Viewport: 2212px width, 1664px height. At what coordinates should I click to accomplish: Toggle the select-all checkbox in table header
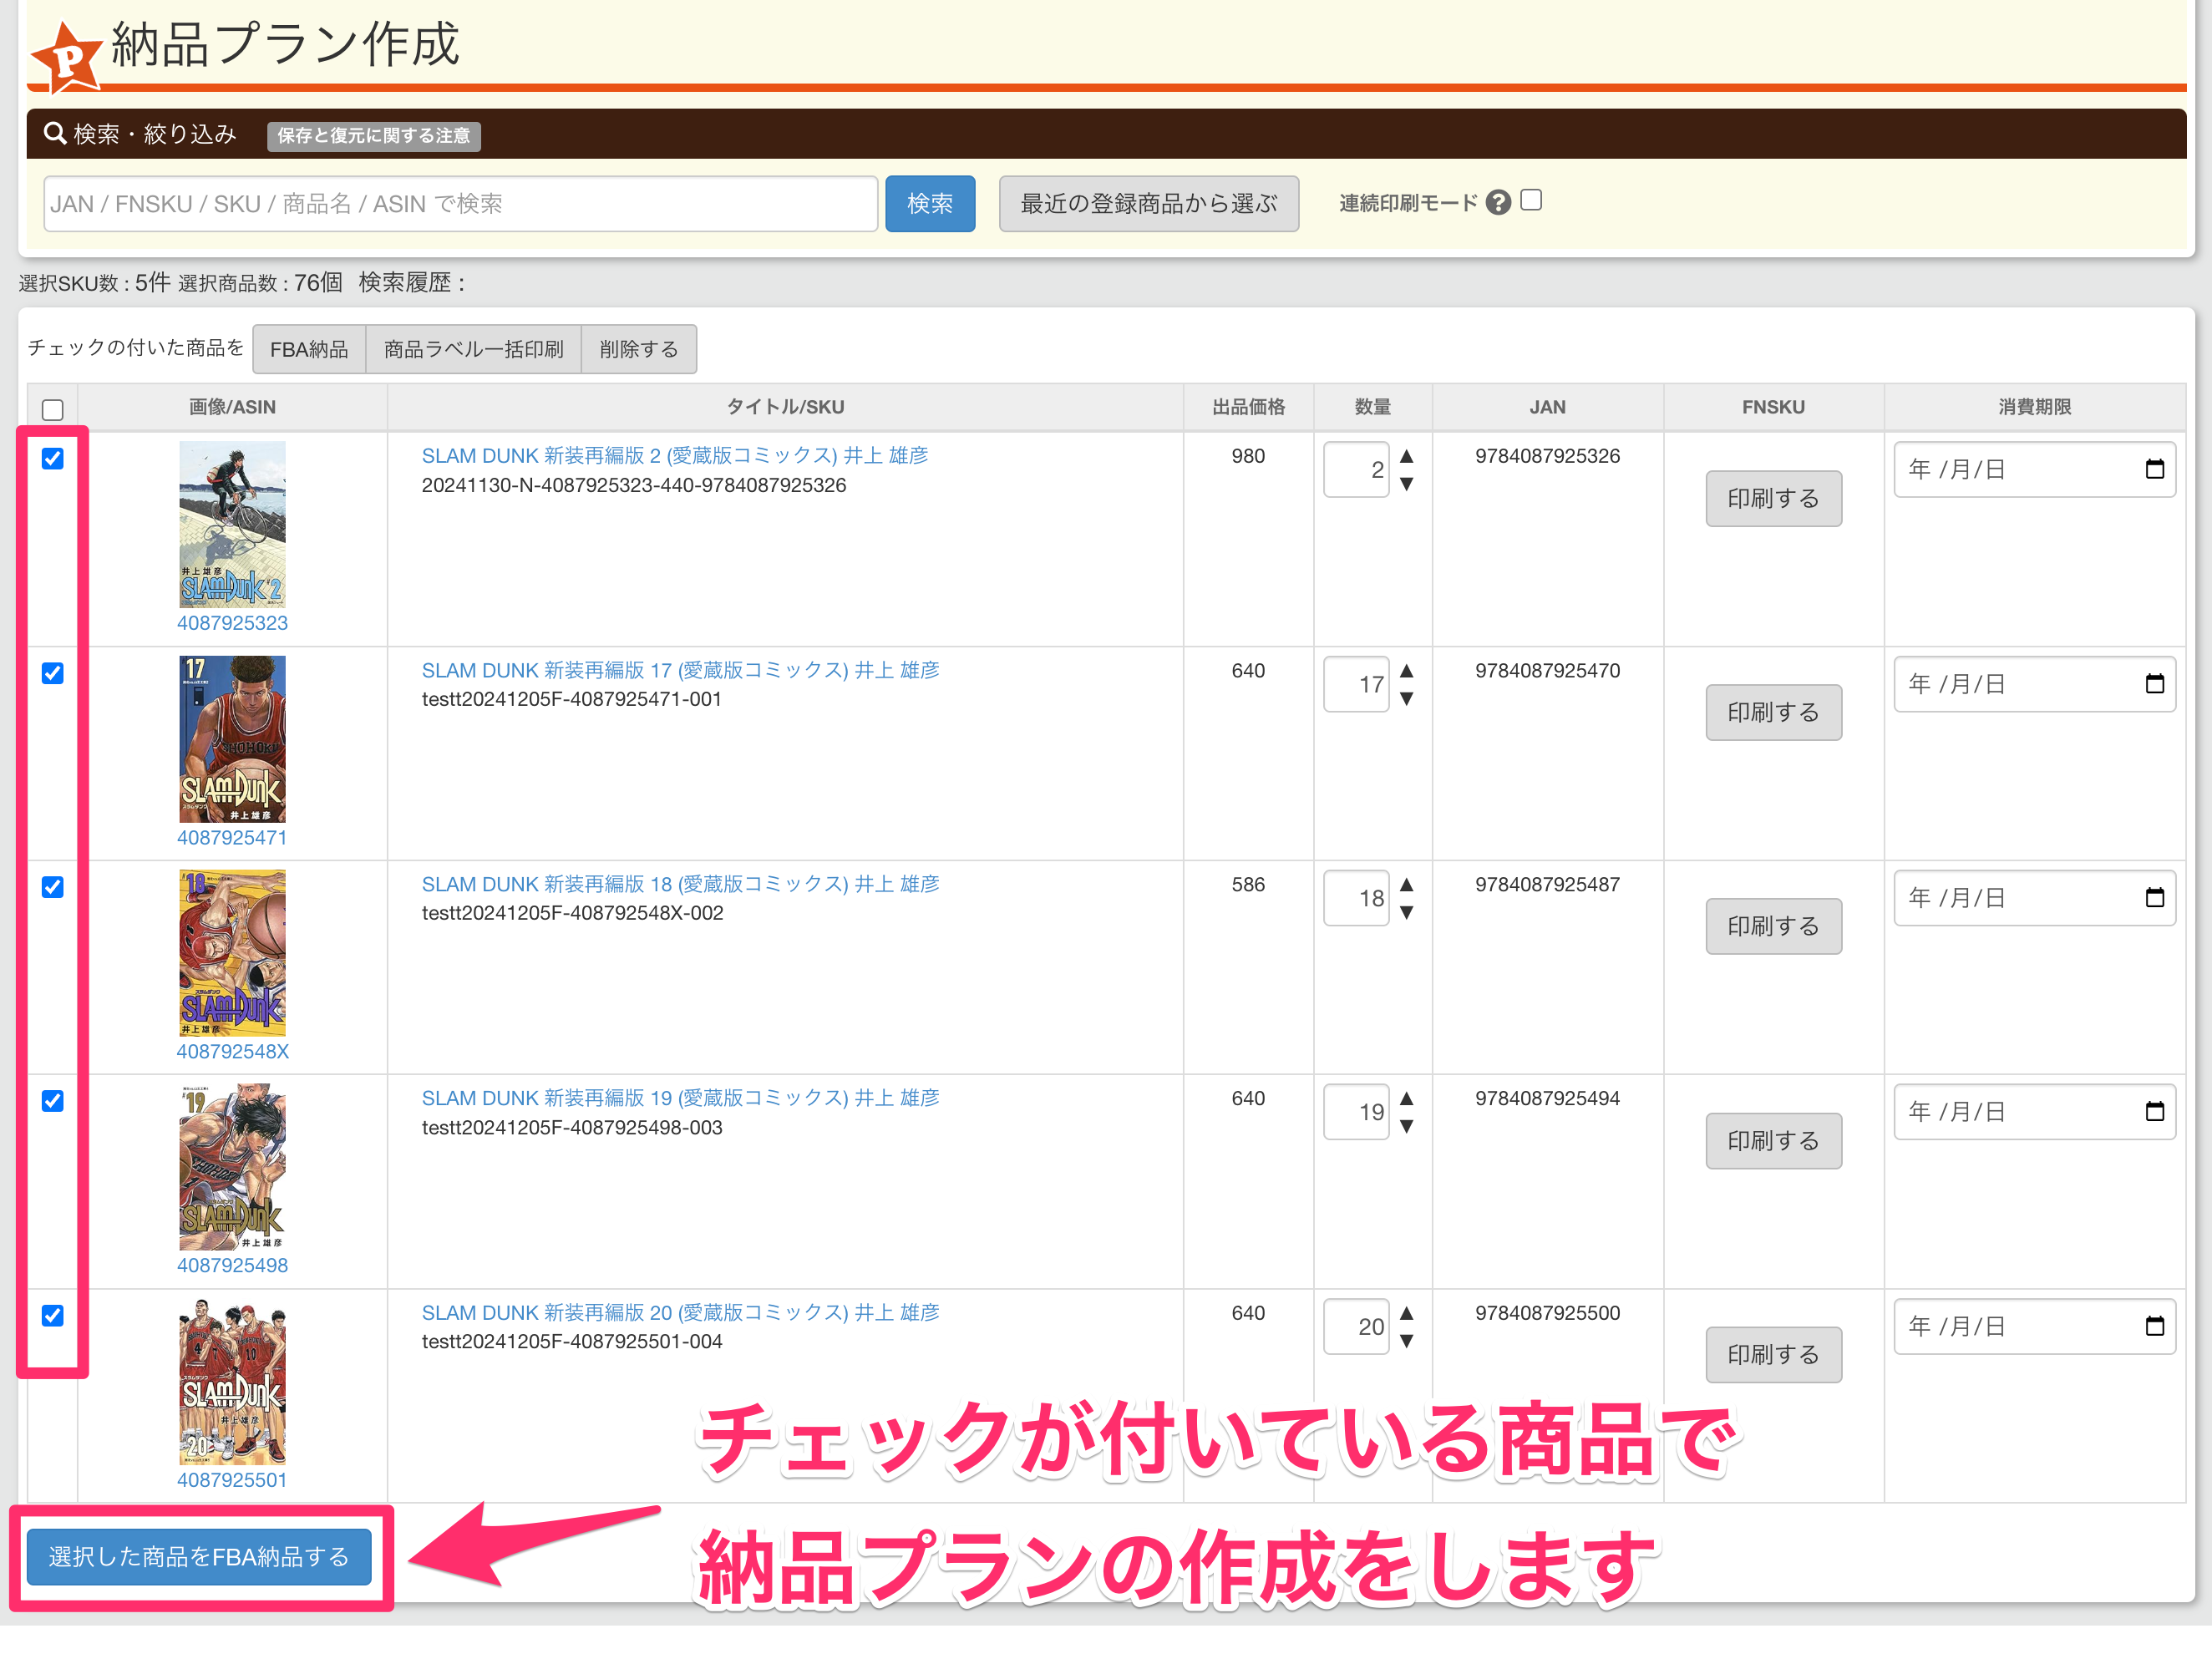[53, 410]
